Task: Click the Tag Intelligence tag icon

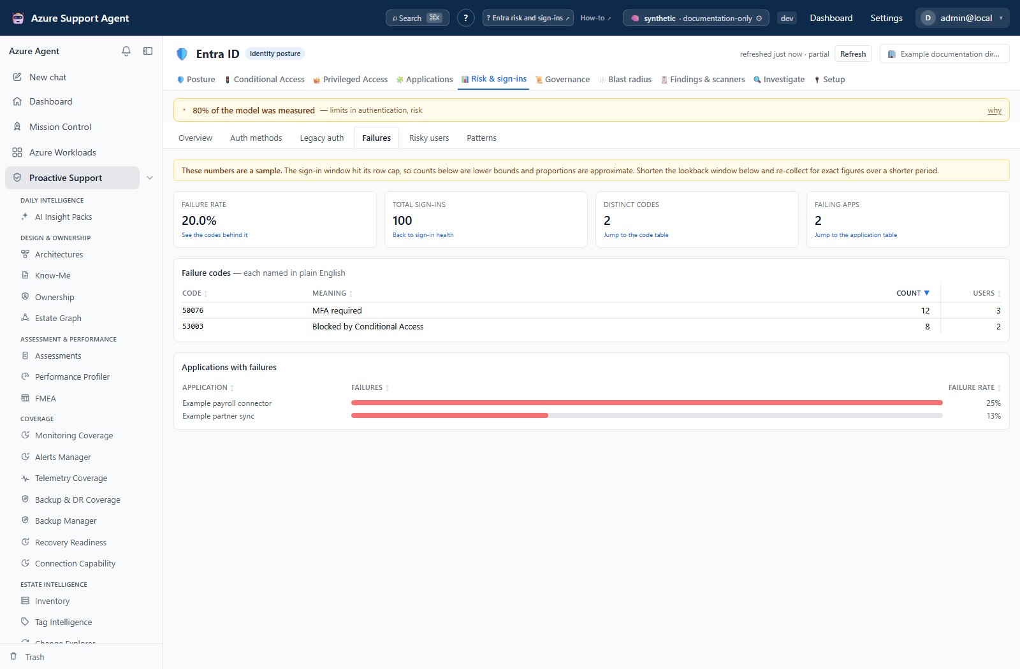Action: (25, 622)
